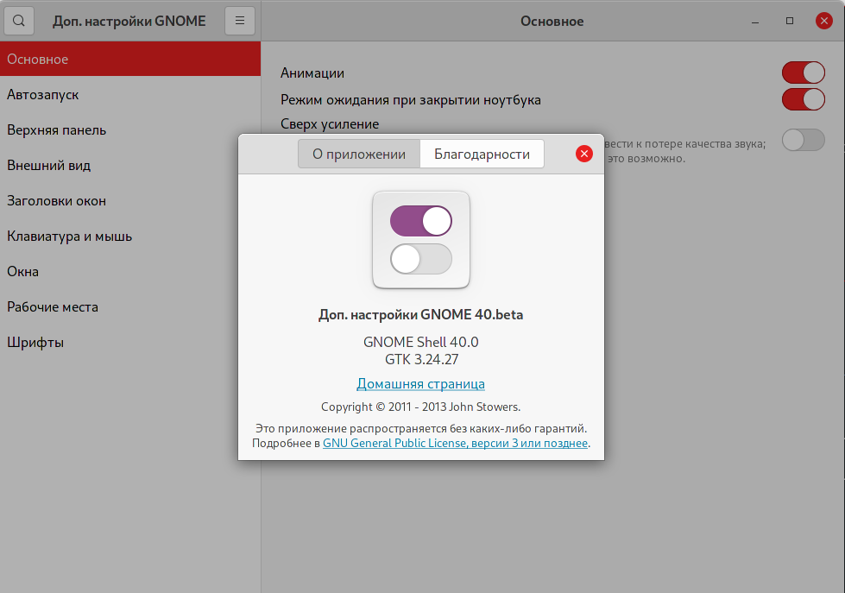Click the Режим ожидания при закрытии ноутбука label

point(411,100)
